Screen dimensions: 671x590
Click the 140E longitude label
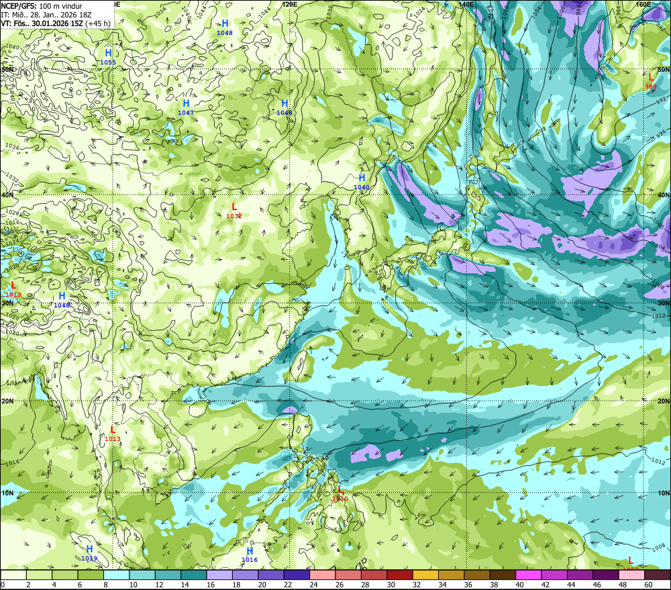point(466,4)
